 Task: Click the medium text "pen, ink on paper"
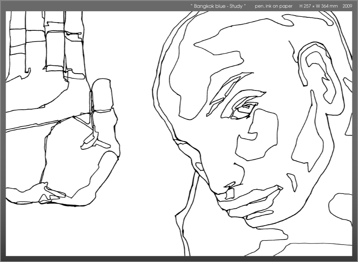[x=274, y=6]
